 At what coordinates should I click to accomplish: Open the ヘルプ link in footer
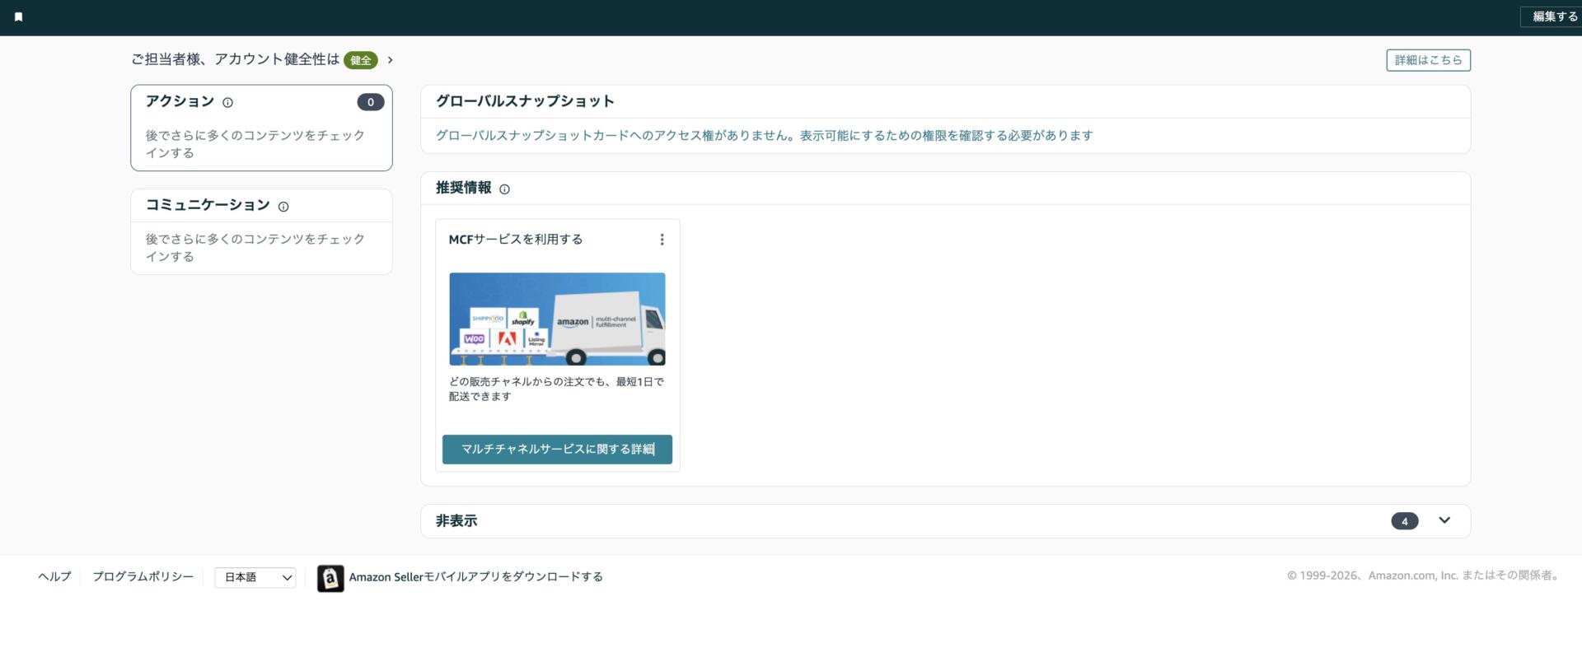pyautogui.click(x=54, y=576)
